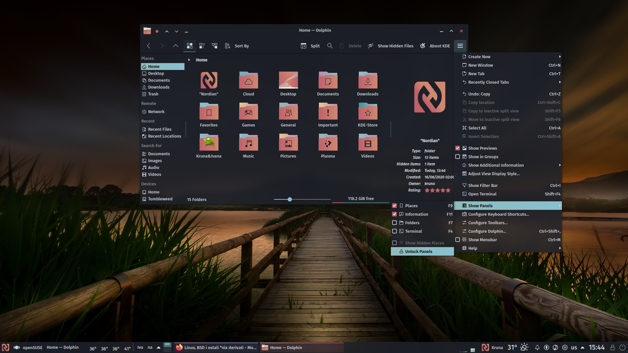The height and width of the screenshot is (353, 628).
Task: Click the About KDE button
Action: pos(435,46)
